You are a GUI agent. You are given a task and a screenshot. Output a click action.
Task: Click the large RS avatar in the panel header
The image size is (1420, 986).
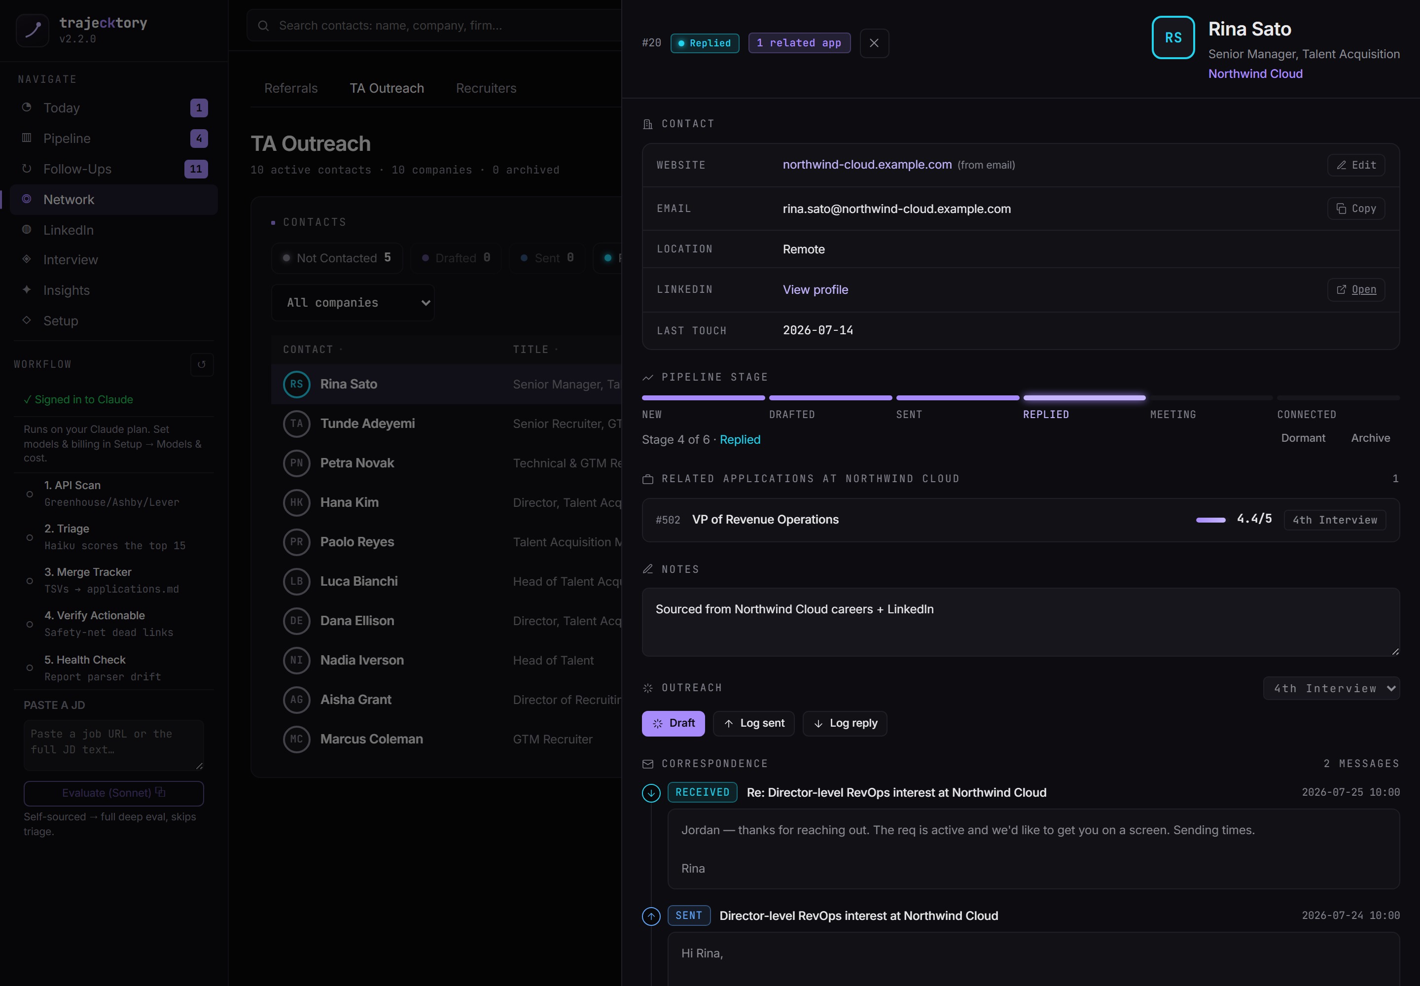point(1173,37)
